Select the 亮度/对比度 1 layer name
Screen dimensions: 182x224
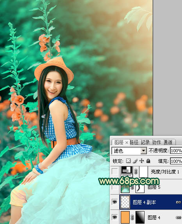165,171
